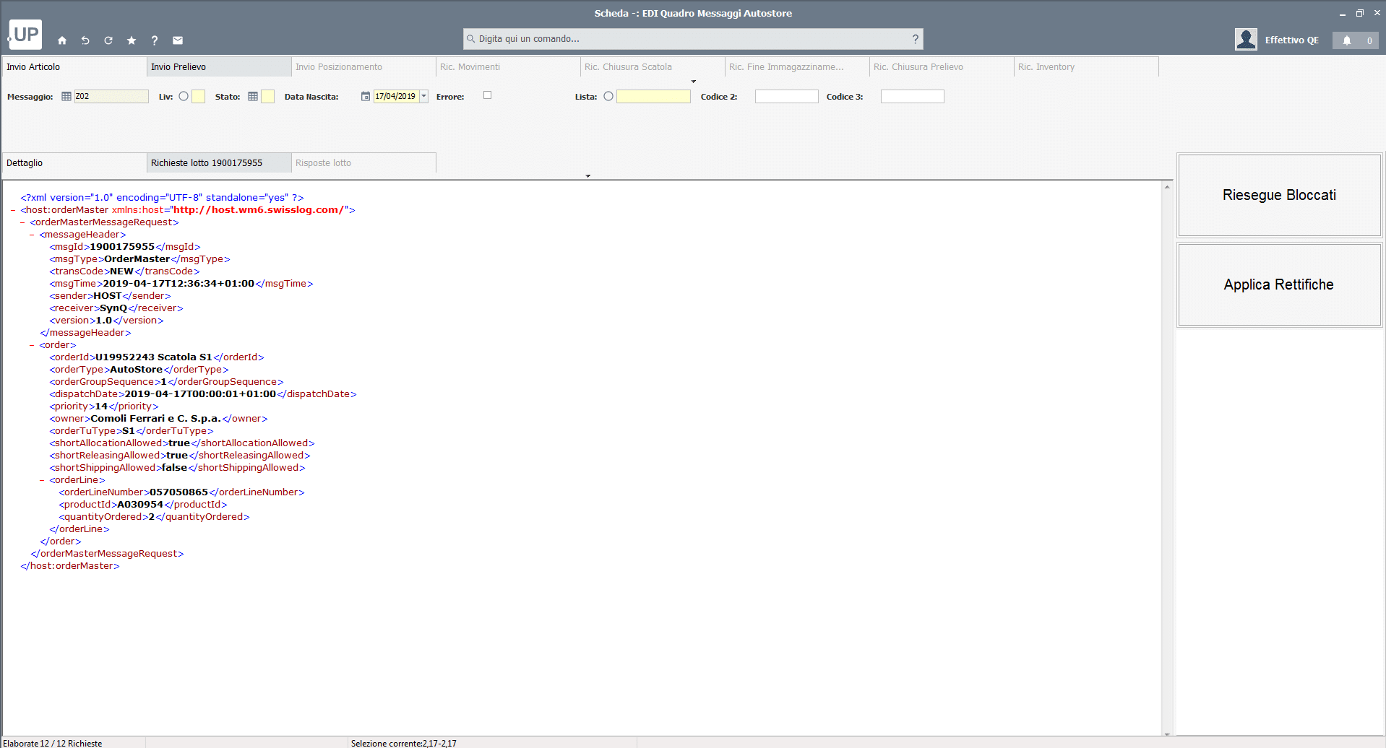Screen dimensions: 1386x748
Task: Select Richieste lotto 1900175955 tab
Action: tap(219, 162)
